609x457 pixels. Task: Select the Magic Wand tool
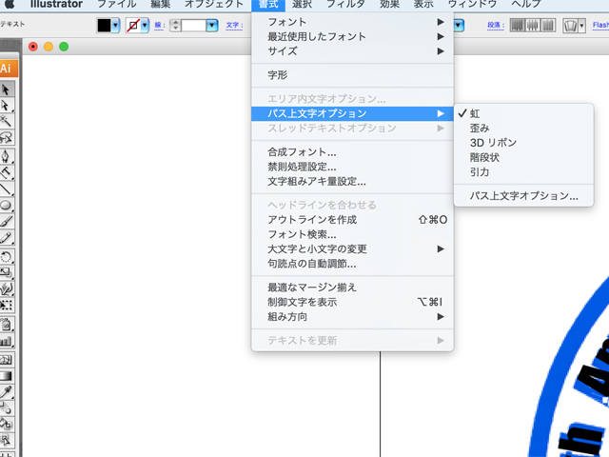(x=7, y=121)
